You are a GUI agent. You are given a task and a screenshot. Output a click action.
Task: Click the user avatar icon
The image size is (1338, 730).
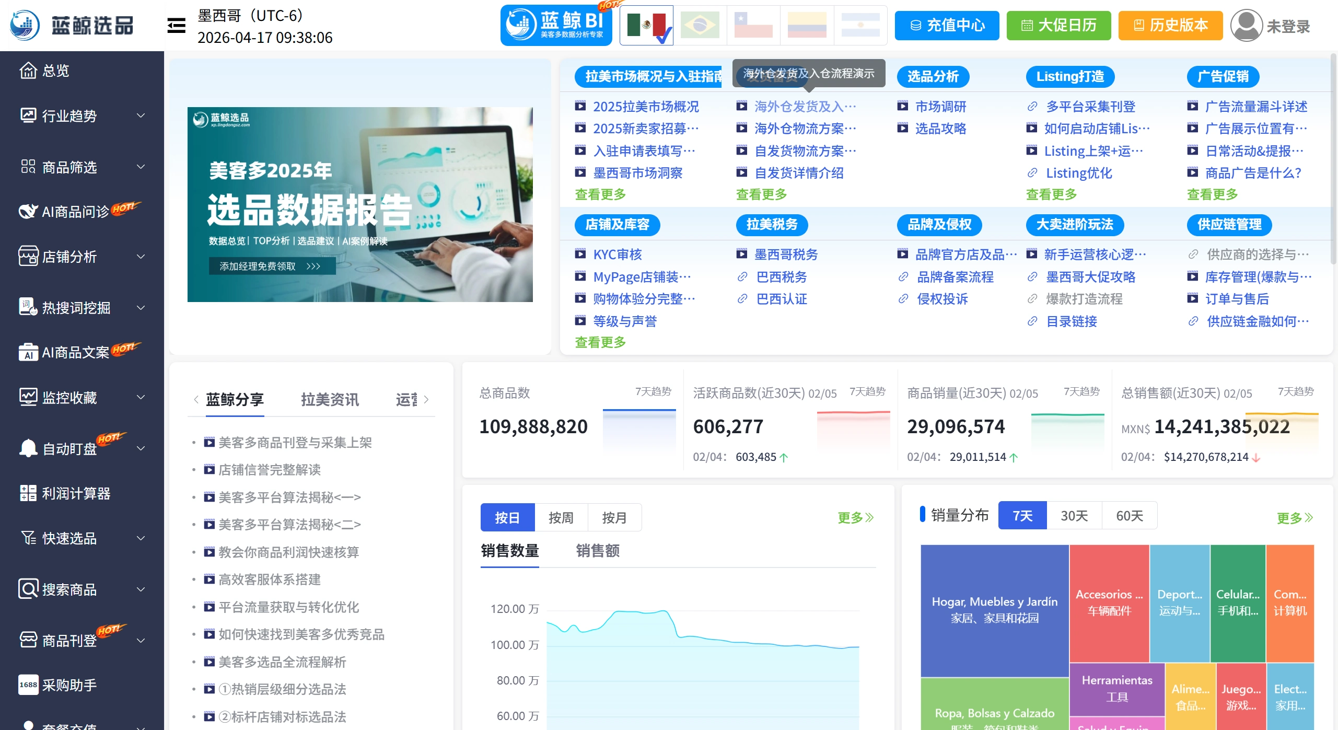pos(1246,25)
